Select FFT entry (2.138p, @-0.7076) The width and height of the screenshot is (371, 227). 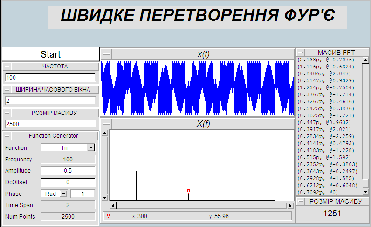pyautogui.click(x=326, y=60)
